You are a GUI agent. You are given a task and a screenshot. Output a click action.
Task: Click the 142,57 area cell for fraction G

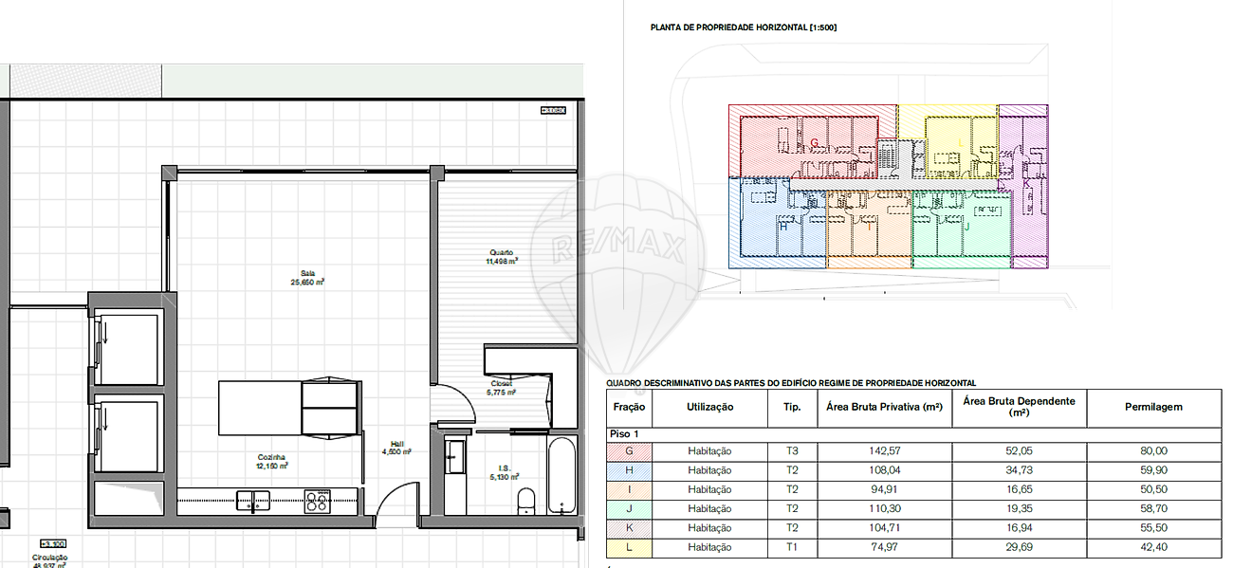883,451
